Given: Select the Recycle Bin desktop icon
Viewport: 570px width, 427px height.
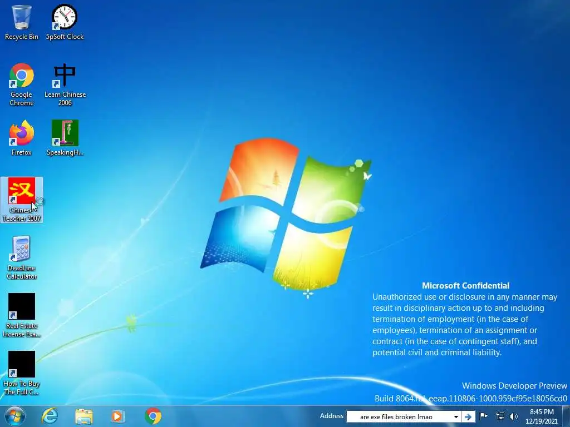Looking at the screenshot, I should pyautogui.click(x=22, y=22).
